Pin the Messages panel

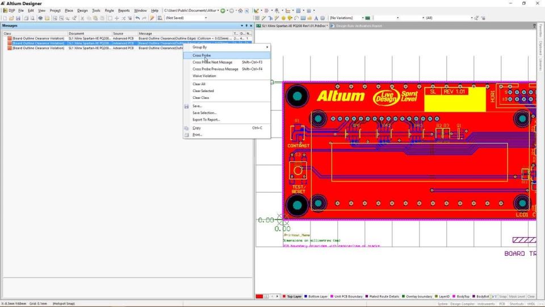(246, 26)
